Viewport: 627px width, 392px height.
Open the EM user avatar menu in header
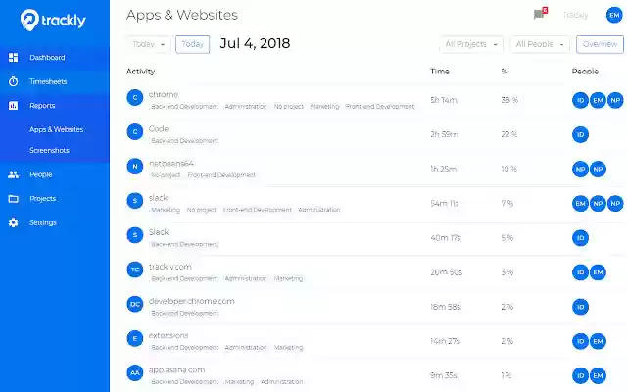614,16
